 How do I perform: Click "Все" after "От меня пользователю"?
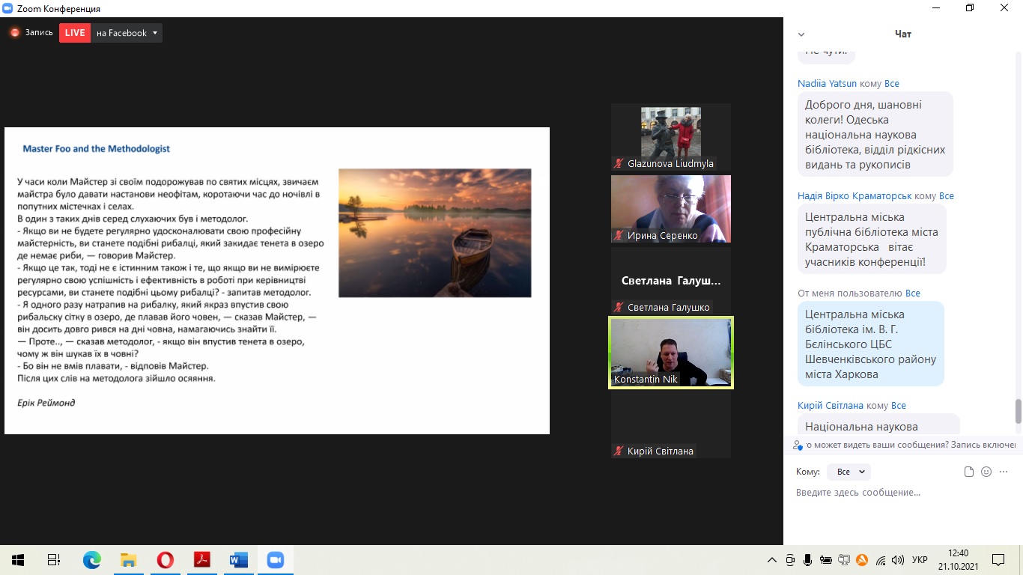click(x=913, y=293)
